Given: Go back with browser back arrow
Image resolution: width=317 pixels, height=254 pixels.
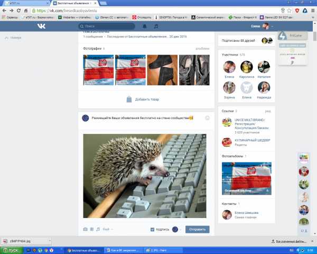Looking at the screenshot, I should 4,11.
